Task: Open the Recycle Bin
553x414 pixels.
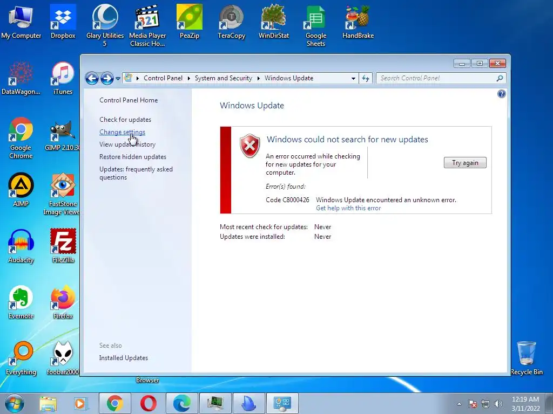Action: [x=527, y=358]
